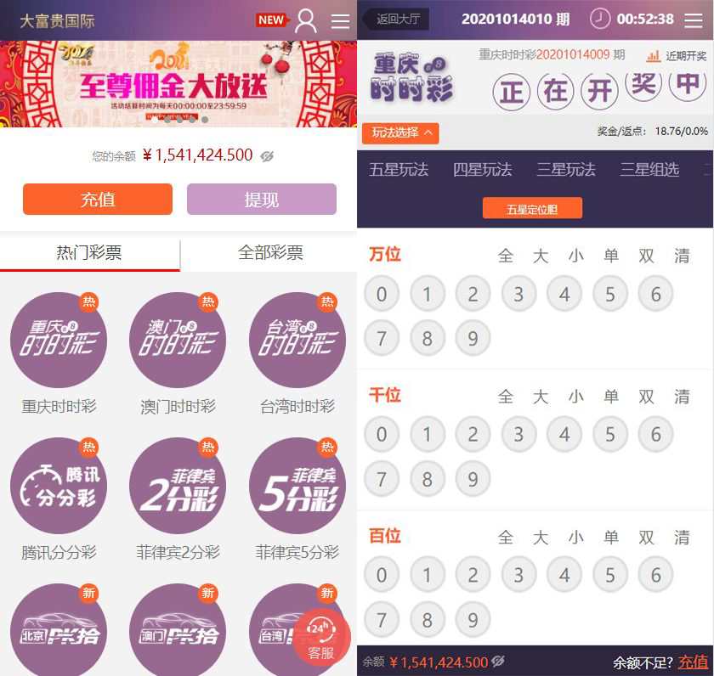Select number 5 in 万位 row
Image resolution: width=714 pixels, height=676 pixels.
point(610,294)
